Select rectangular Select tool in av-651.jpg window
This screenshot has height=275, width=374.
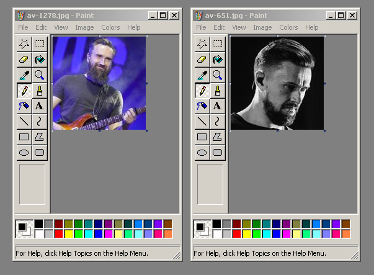218,44
